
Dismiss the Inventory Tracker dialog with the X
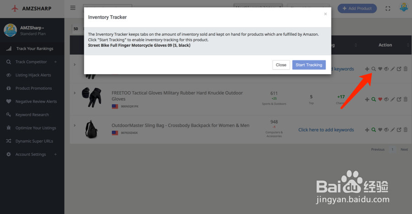point(325,14)
